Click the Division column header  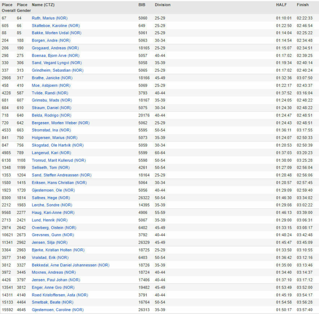click(x=162, y=5)
